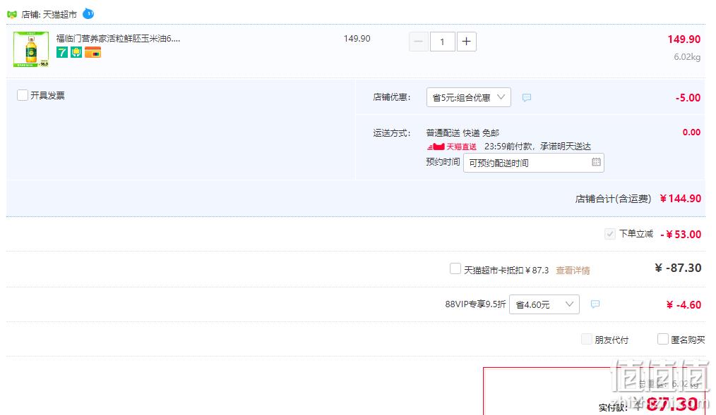Click the 店铺: 天猫超市 store name
Viewport: 716px width, 415px height.
[49, 15]
